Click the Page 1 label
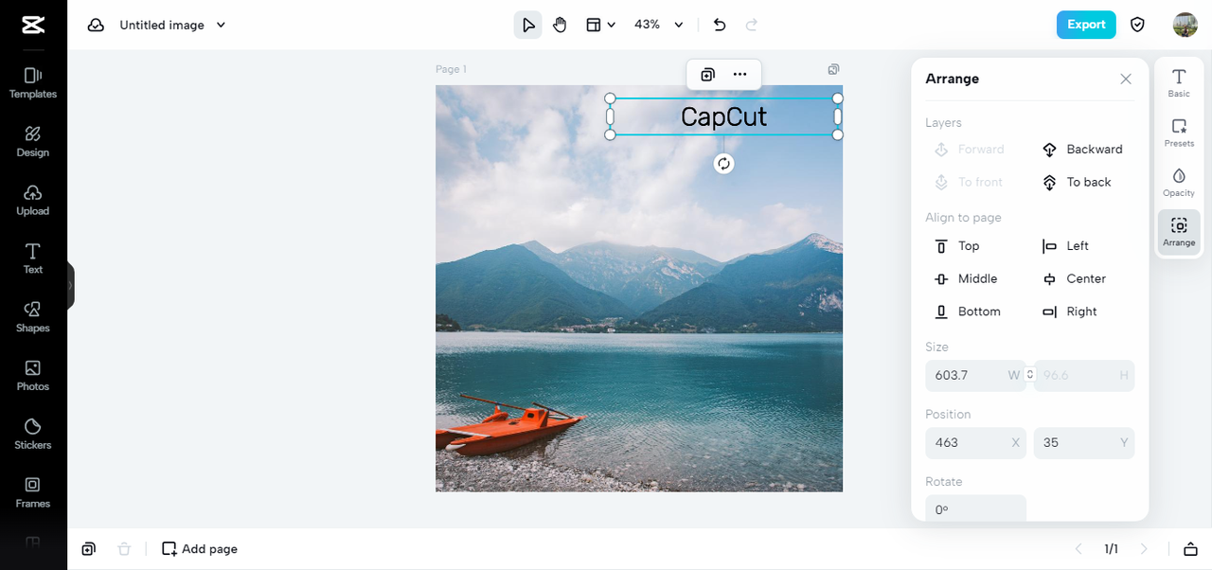 [451, 69]
